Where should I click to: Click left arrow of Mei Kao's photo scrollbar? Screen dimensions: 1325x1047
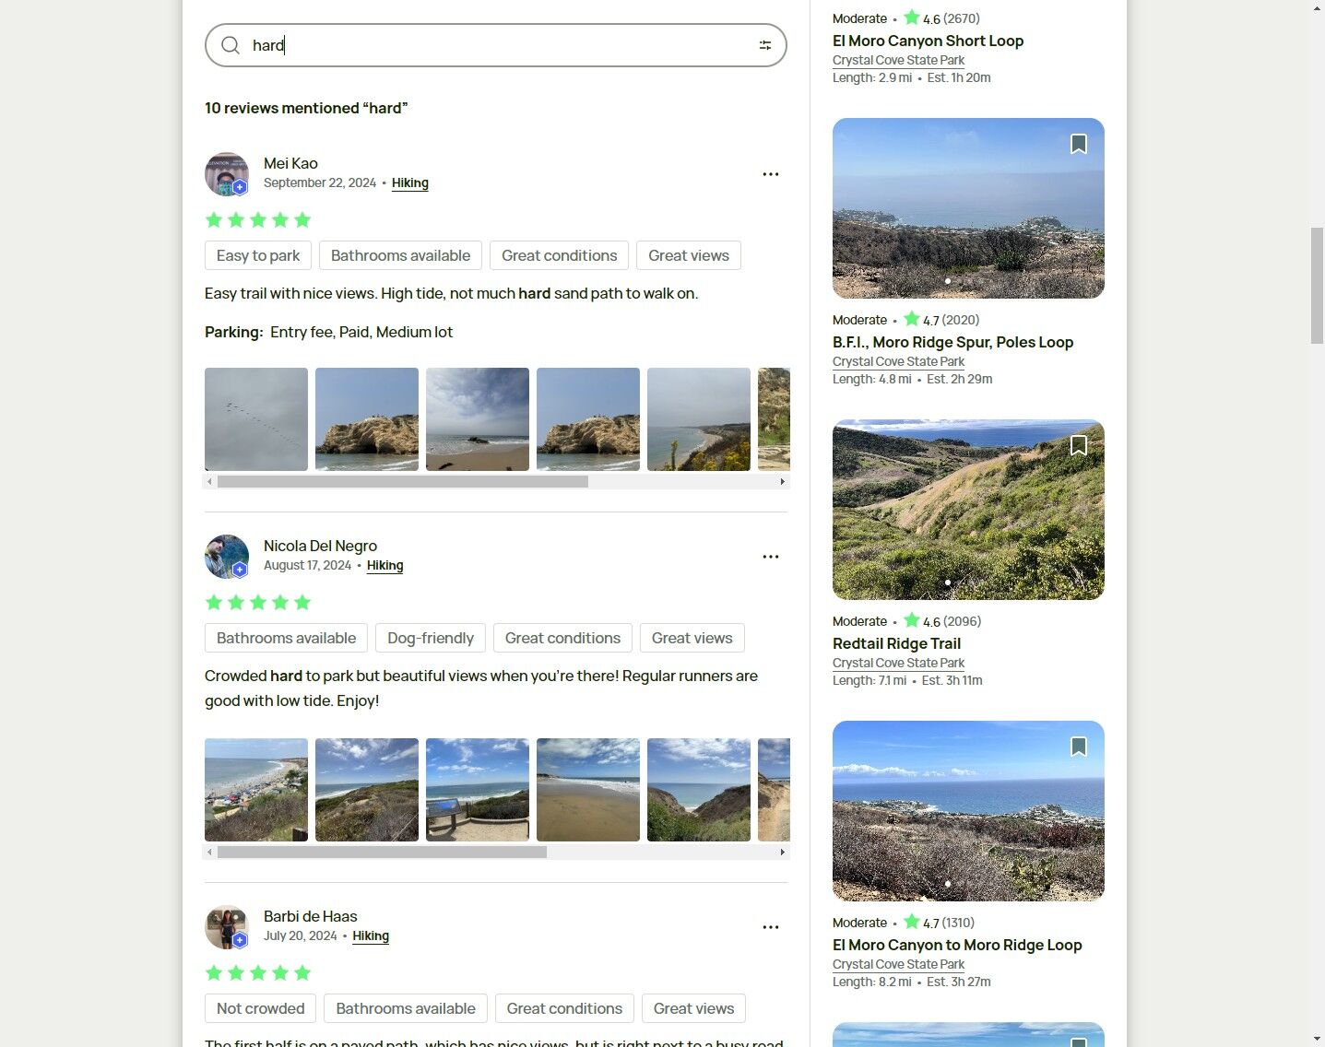(209, 482)
